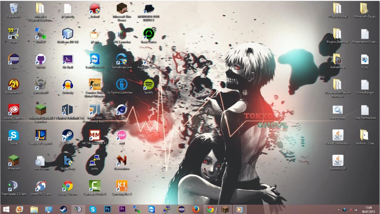380x214 pixels.
Task: Select the Xenforo - Crap folder
Action: click(365, 138)
